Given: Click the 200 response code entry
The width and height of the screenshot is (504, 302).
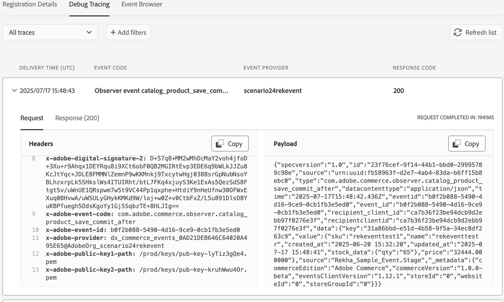Looking at the screenshot, I should coord(398,90).
